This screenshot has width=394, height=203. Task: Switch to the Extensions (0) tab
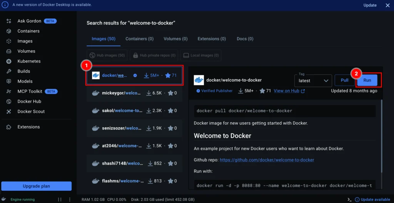212,39
